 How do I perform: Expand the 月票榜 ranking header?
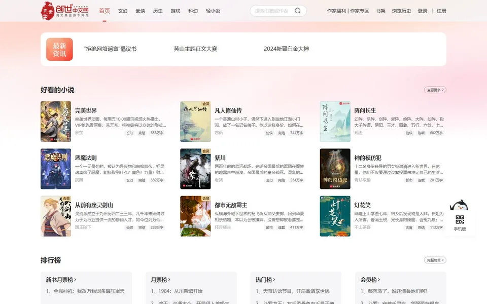pos(161,280)
